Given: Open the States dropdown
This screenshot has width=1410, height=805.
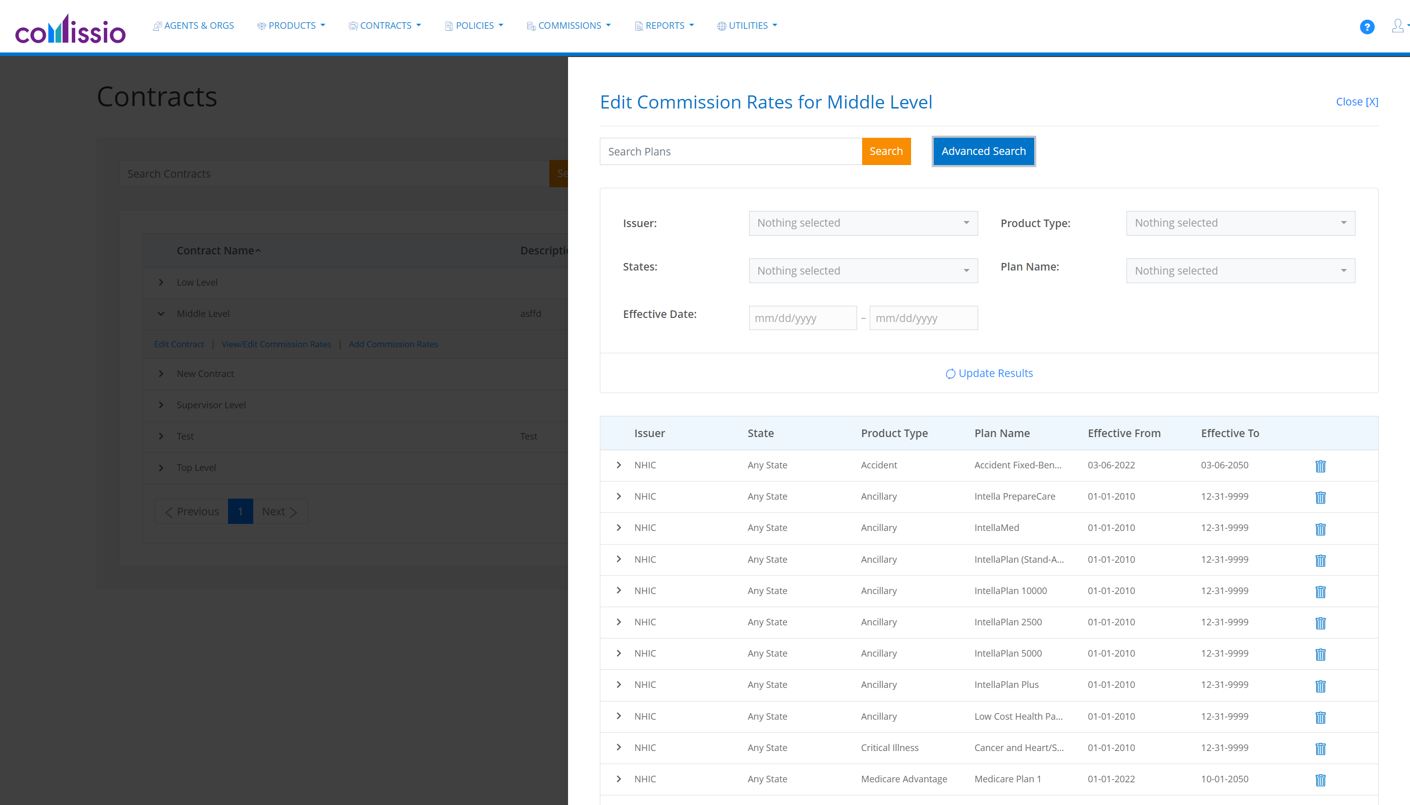Looking at the screenshot, I should (x=863, y=271).
